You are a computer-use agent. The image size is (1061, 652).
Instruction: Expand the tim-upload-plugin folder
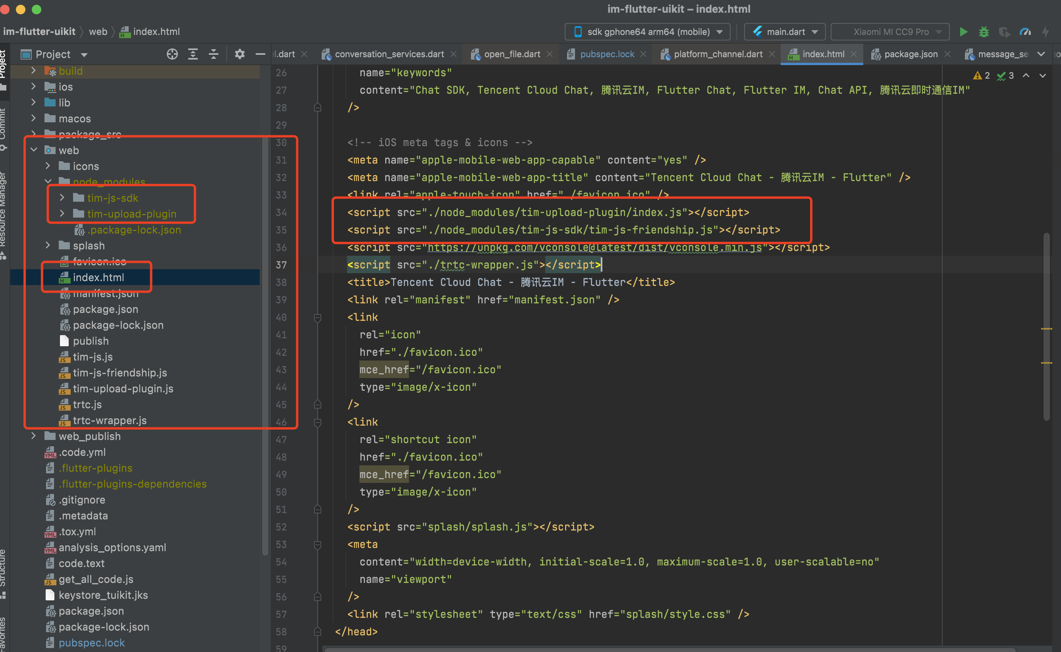pyautogui.click(x=62, y=214)
